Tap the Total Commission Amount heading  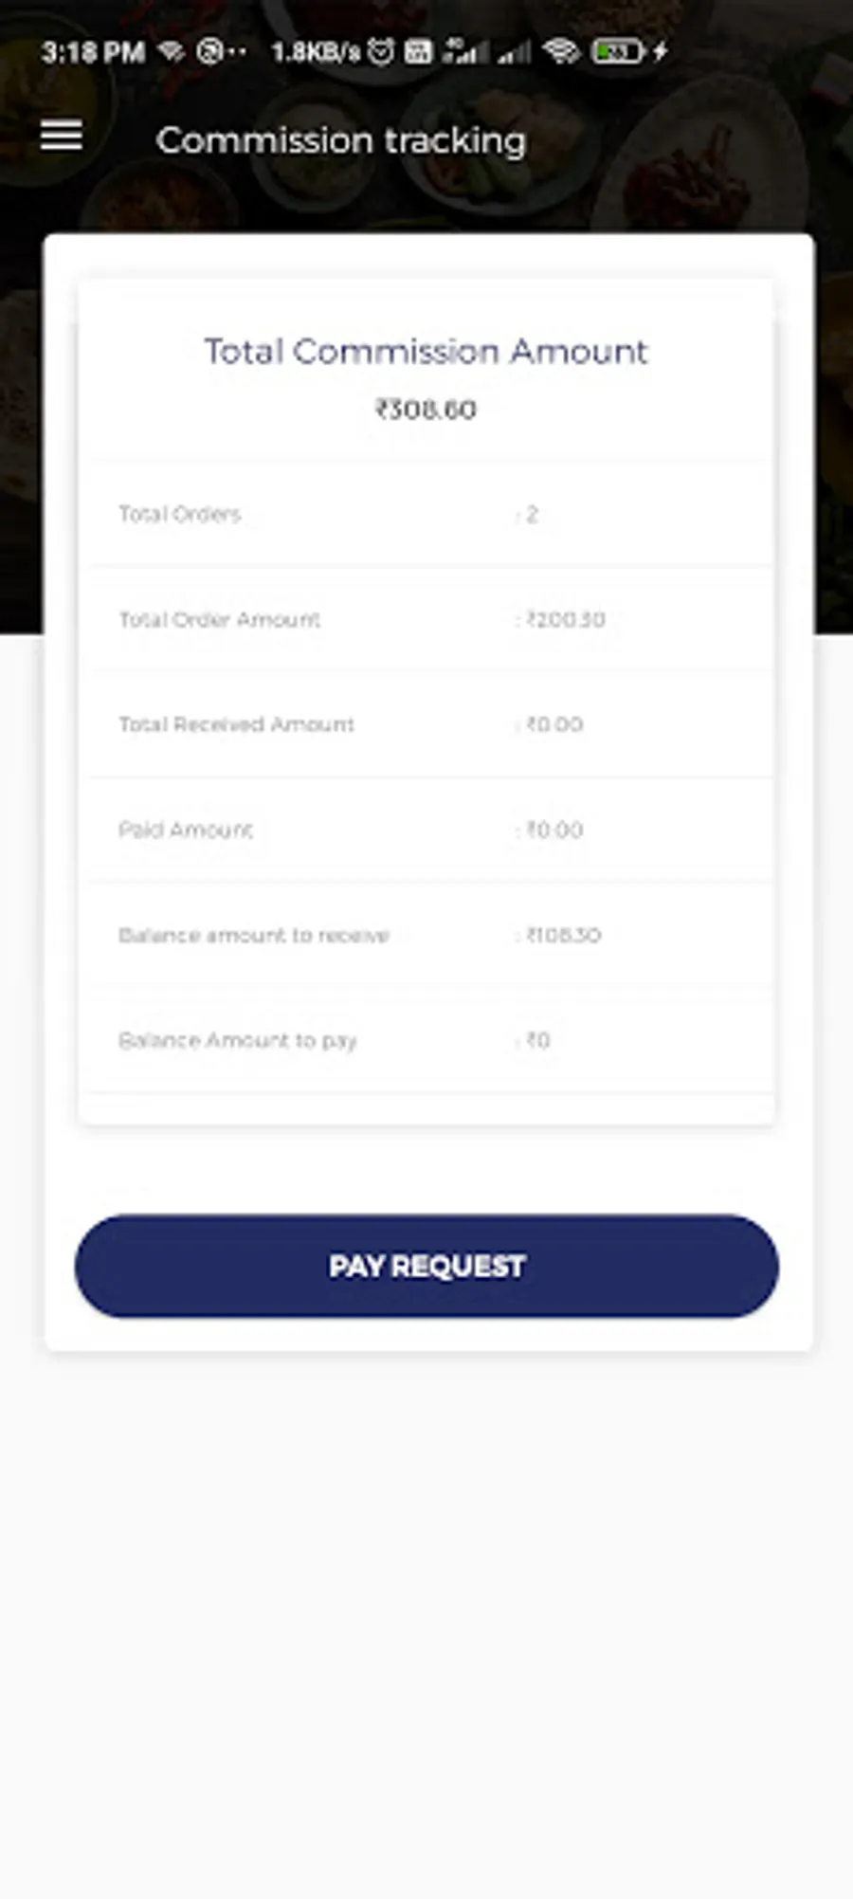click(x=426, y=351)
